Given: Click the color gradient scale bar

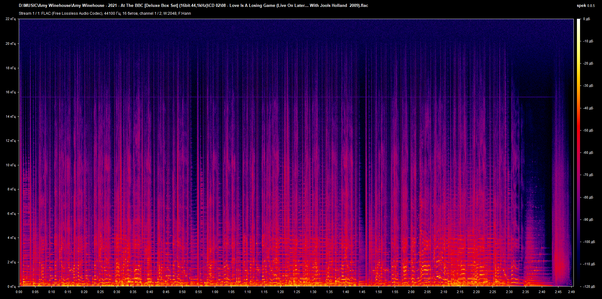Looking at the screenshot, I should 578,152.
